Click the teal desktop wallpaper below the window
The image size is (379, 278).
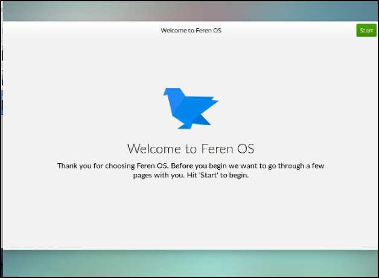(x=189, y=263)
